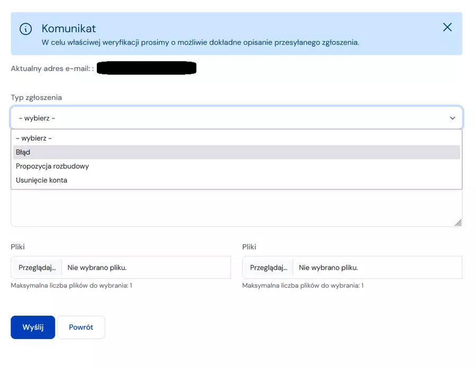Select 'Usunięcie konta' option
The image size is (476, 368).
[x=41, y=180]
